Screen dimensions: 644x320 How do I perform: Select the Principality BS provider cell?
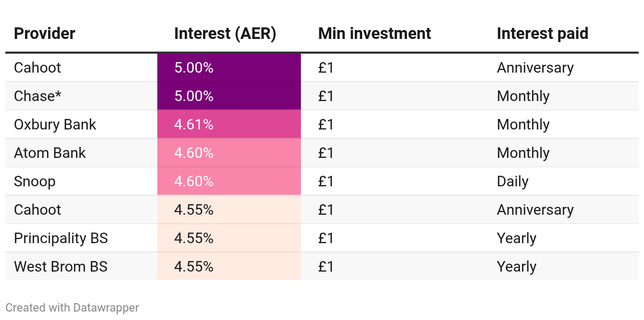coord(61,238)
